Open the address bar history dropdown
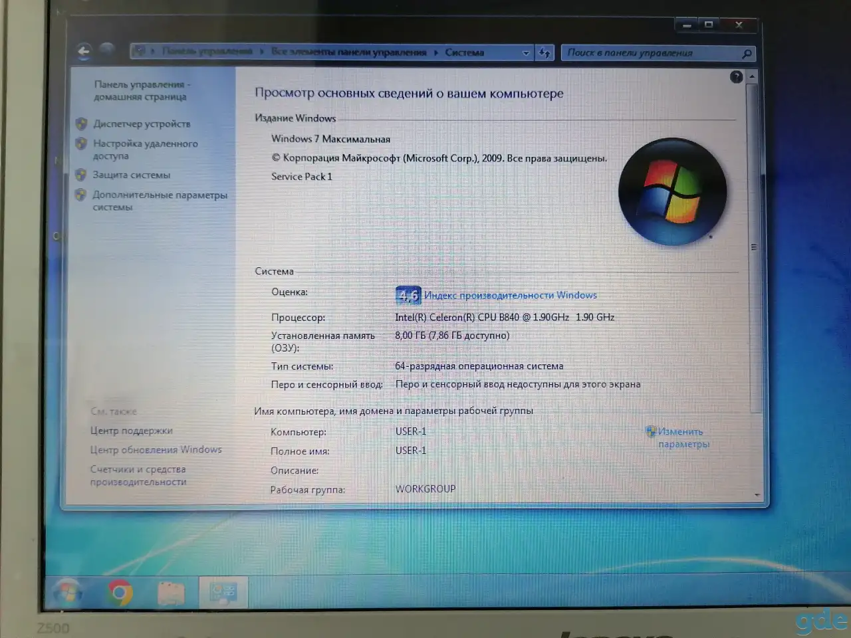The image size is (851, 638). pyautogui.click(x=526, y=53)
